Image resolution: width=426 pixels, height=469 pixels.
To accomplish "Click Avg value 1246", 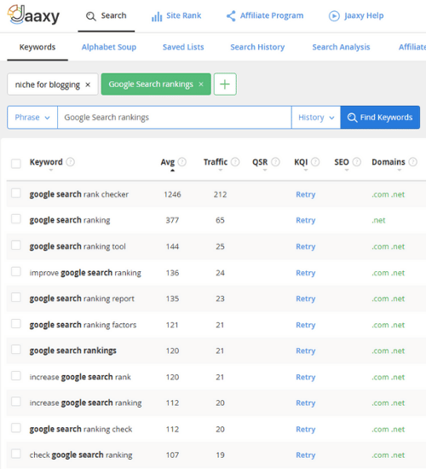I will (172, 194).
